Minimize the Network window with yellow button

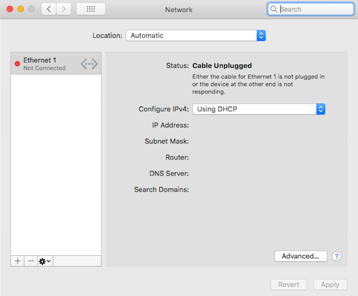[x=21, y=9]
